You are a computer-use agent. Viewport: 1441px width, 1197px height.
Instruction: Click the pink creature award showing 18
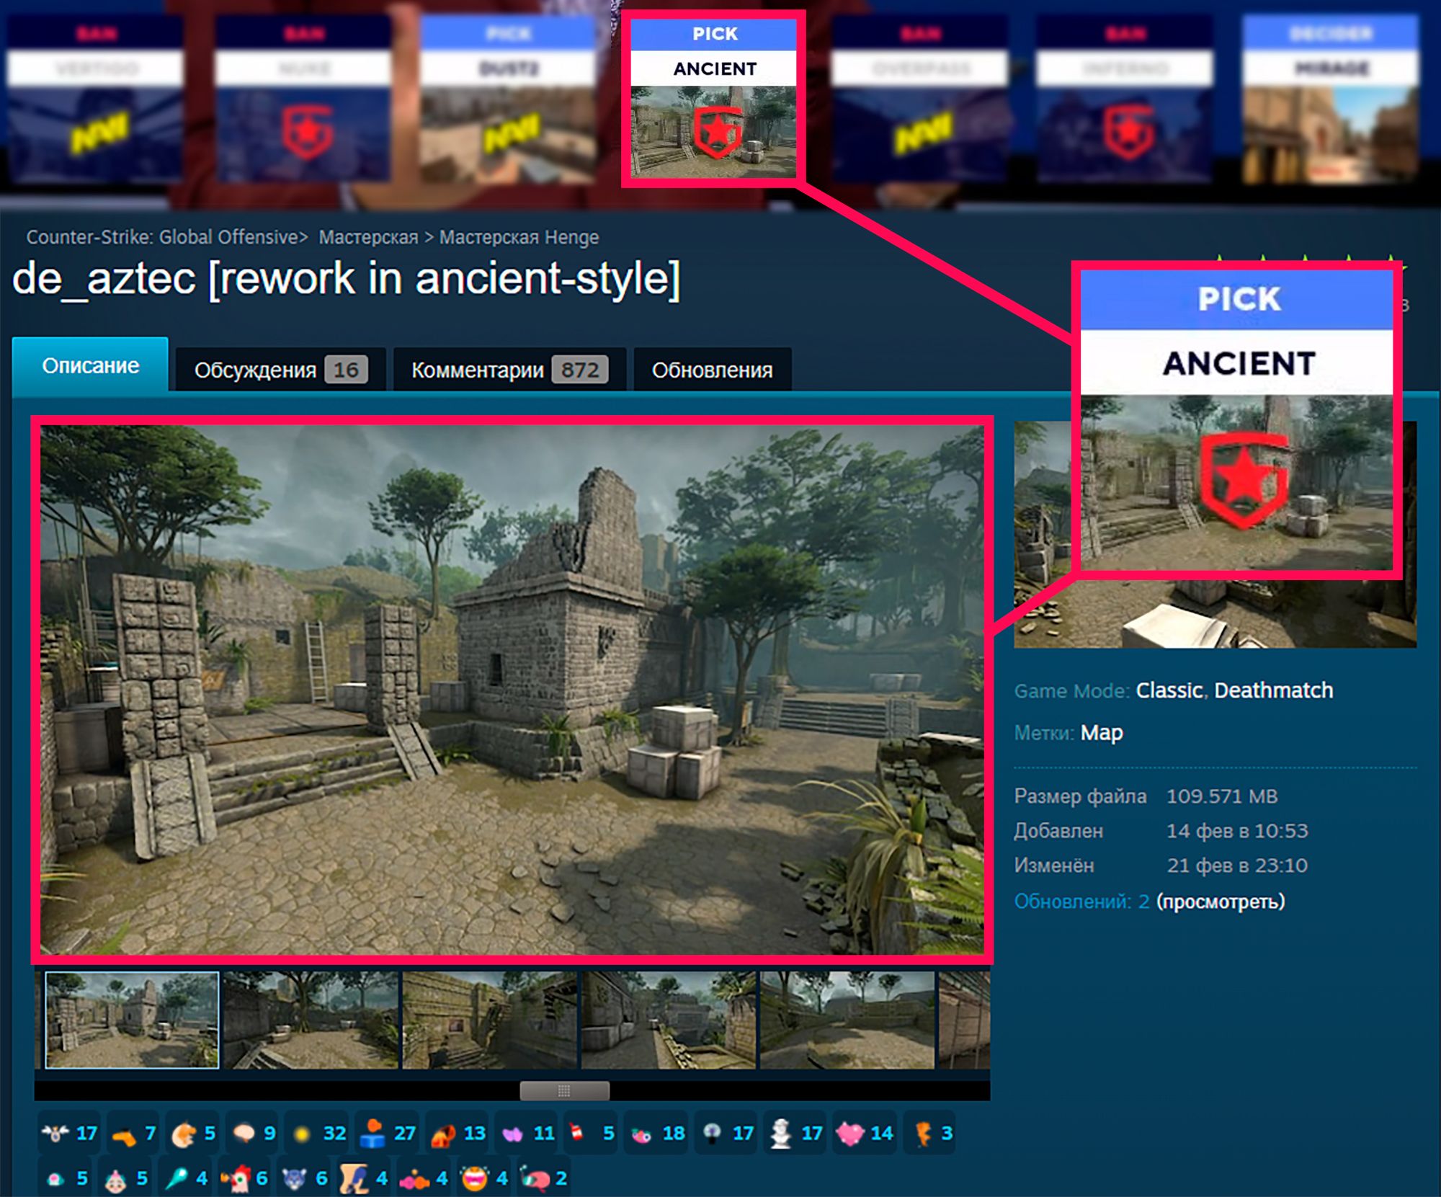(x=657, y=1134)
